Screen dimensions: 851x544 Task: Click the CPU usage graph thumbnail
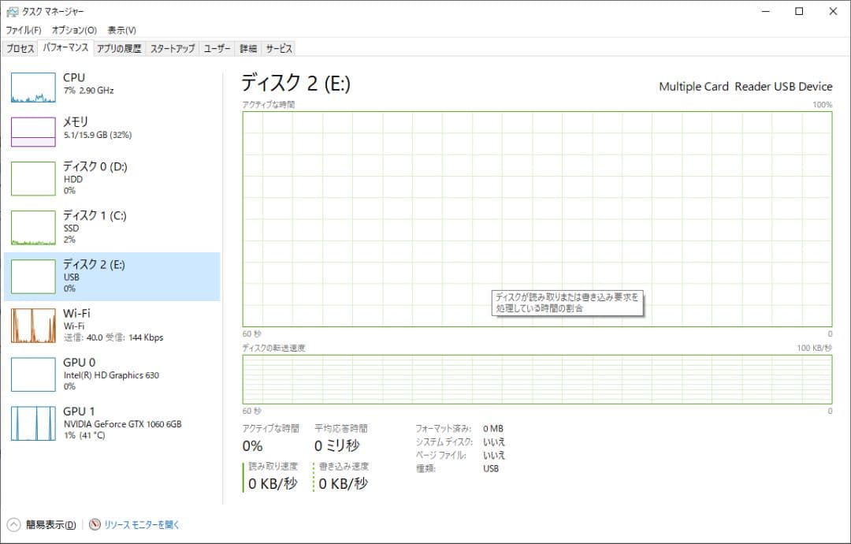point(33,88)
